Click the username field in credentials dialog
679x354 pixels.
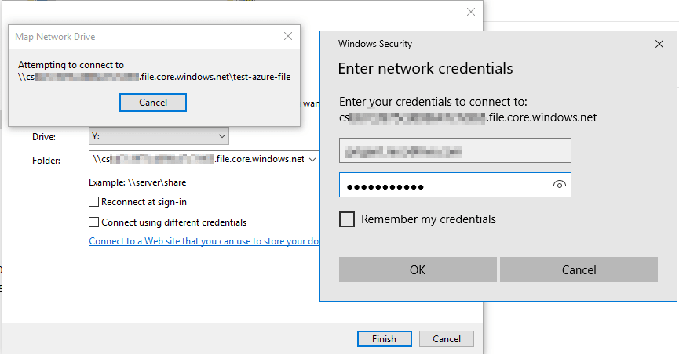click(x=455, y=150)
